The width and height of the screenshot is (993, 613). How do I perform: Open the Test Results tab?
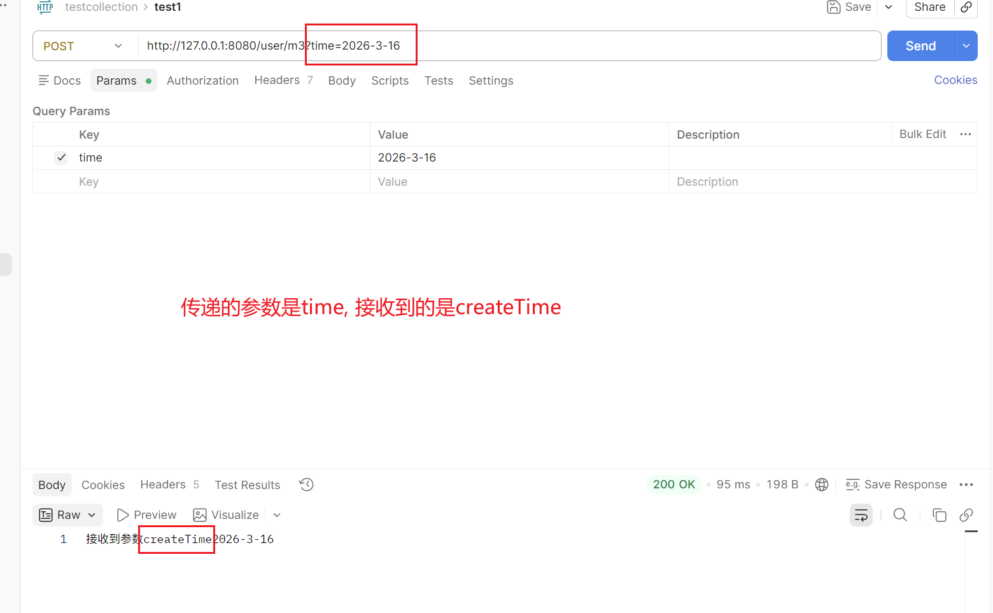247,485
